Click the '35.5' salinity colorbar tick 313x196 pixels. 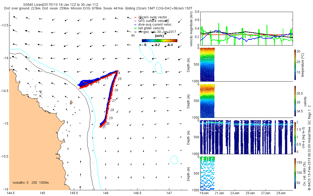tap(300, 93)
